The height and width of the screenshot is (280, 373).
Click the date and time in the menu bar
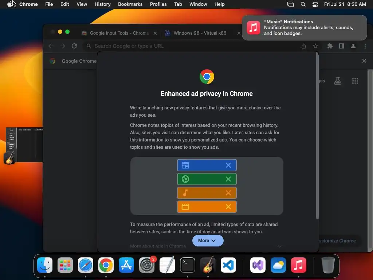345,4
